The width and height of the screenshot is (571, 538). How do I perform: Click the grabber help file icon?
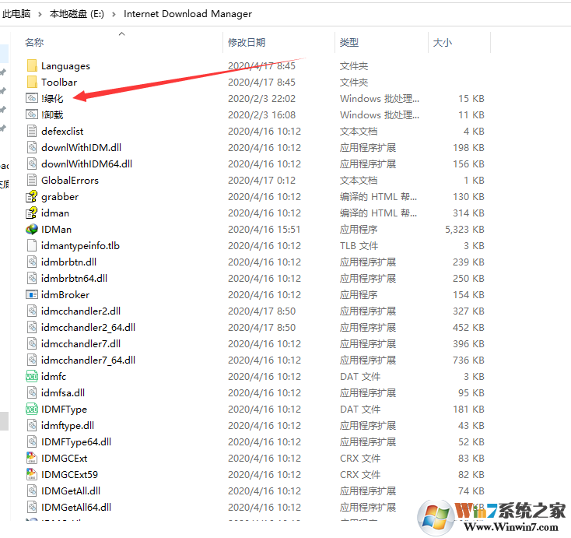32,197
